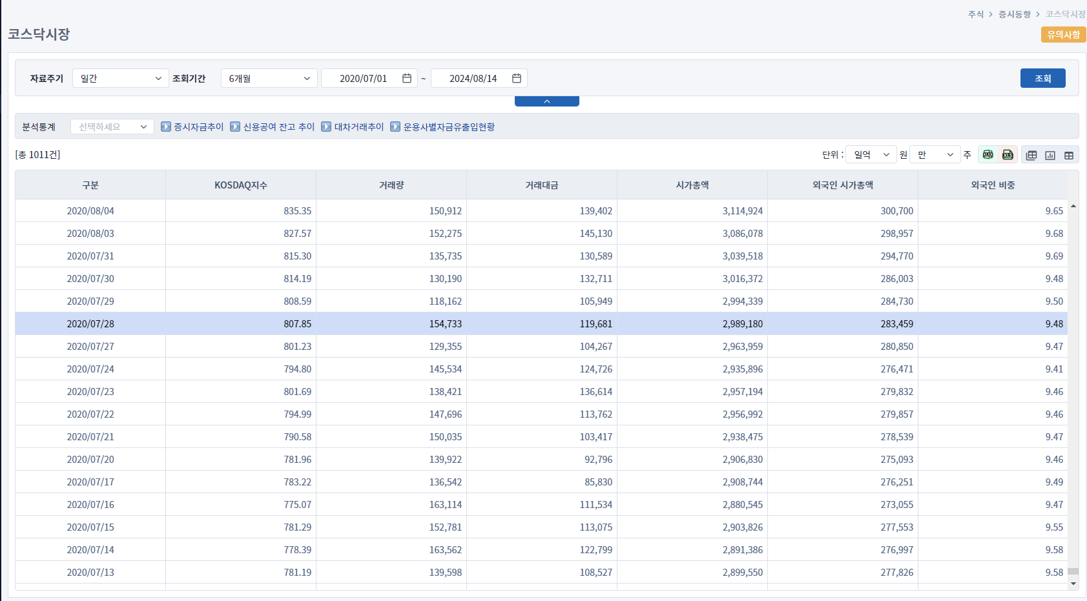Viewport: 1087px width, 601px height.
Task: Click market cap value 2,880,545
Action: click(x=743, y=504)
